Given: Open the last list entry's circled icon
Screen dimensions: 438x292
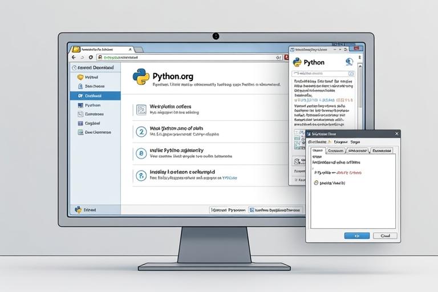Looking at the screenshot, I should 141,176.
